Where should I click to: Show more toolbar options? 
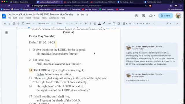coord(153,23)
